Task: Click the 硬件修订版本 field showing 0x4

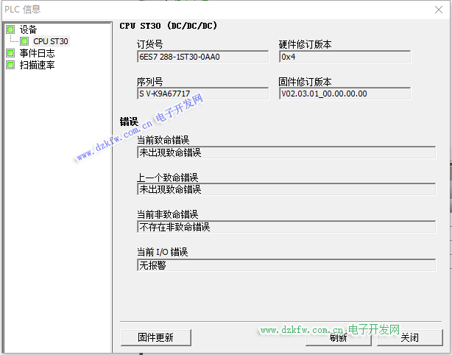Action: click(x=344, y=57)
